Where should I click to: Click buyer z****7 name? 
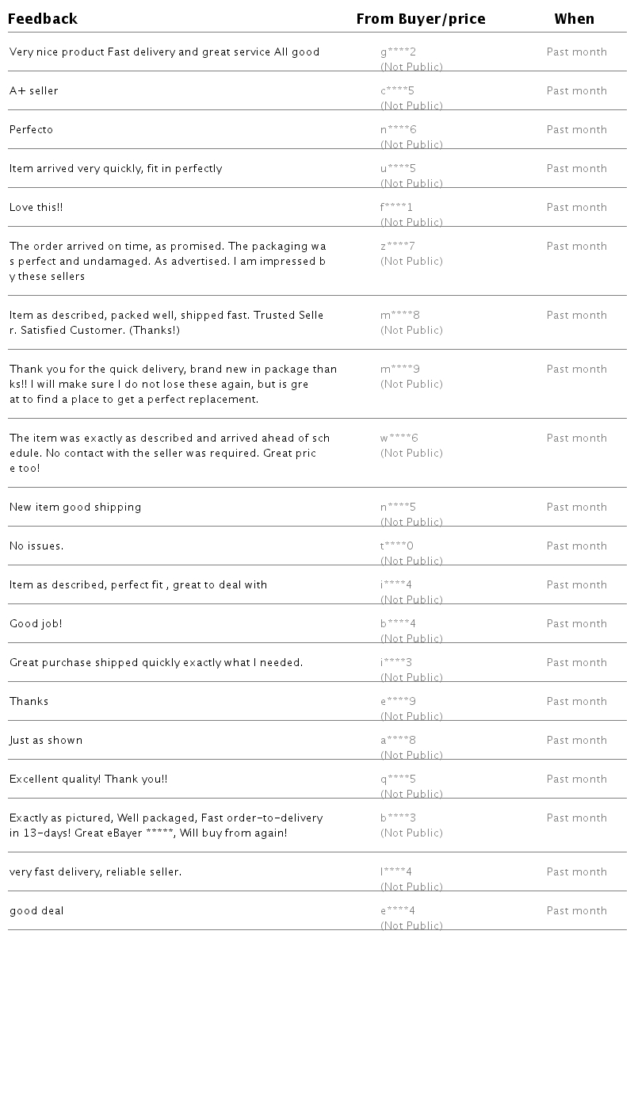397,247
